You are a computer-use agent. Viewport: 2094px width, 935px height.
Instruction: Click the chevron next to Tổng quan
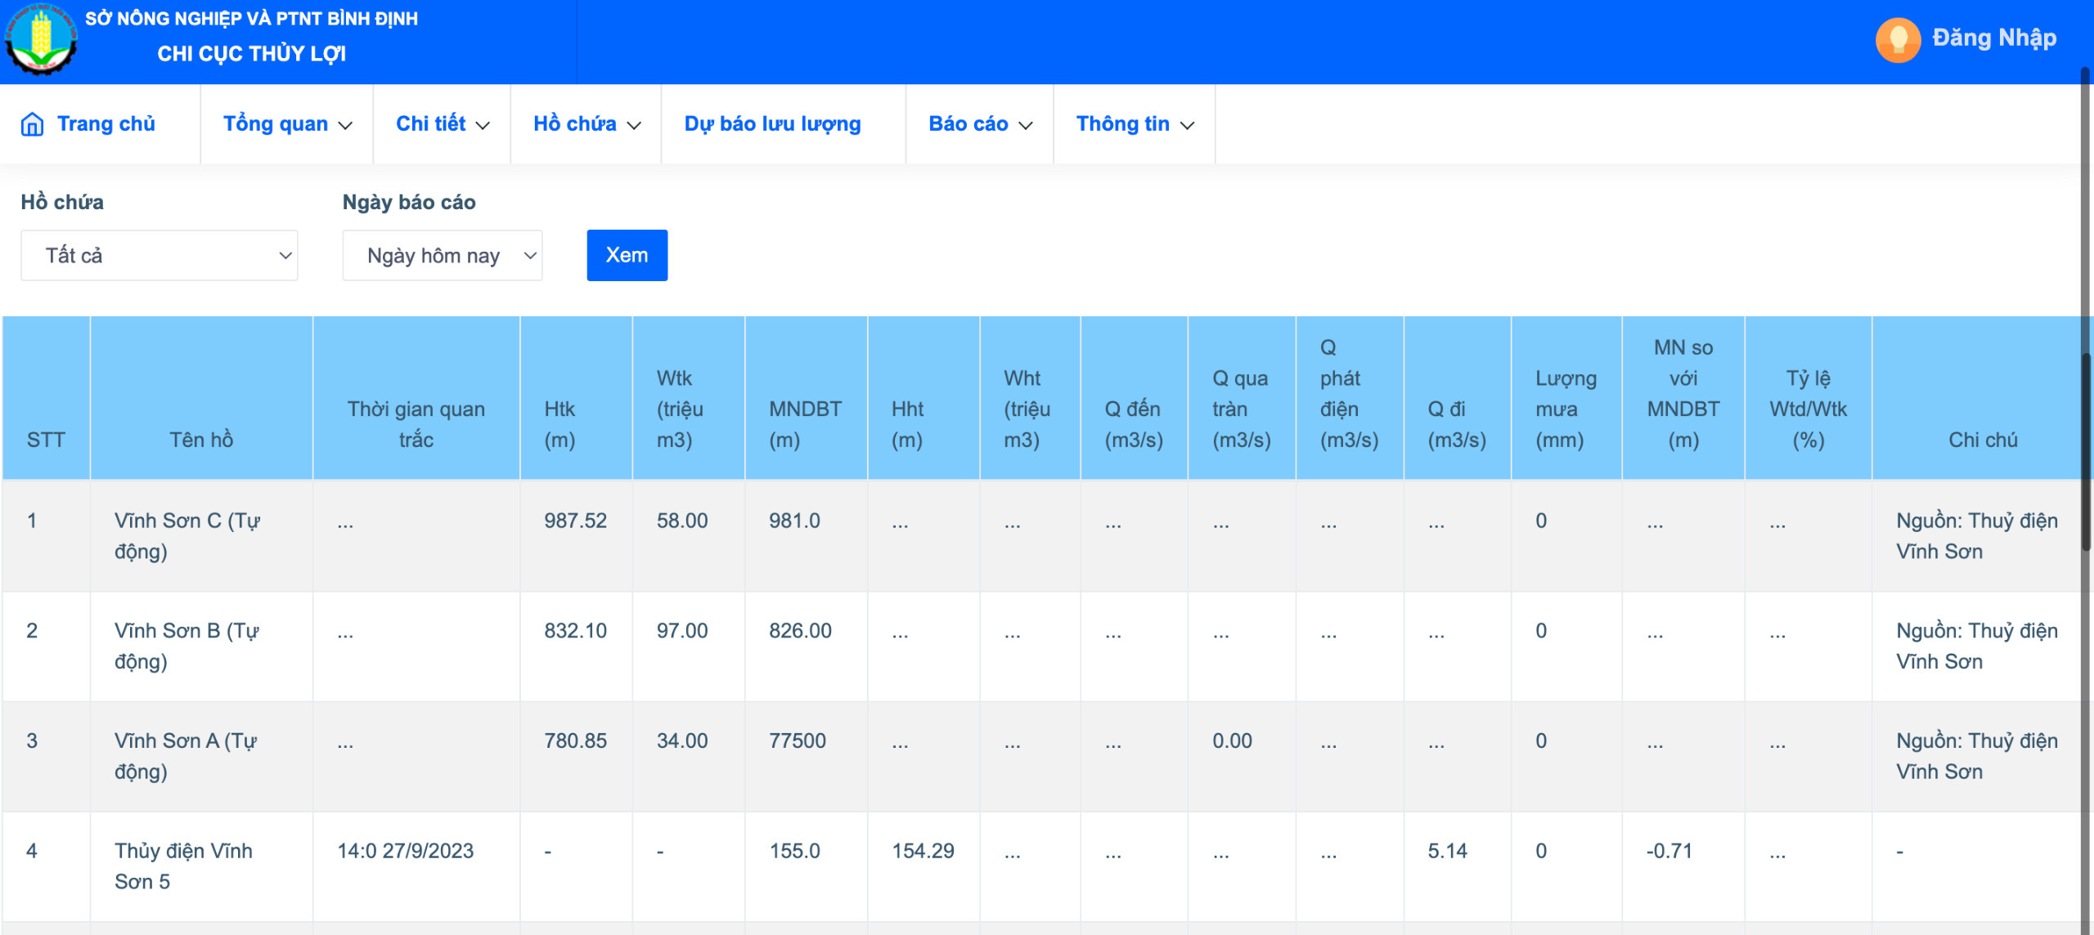click(345, 125)
